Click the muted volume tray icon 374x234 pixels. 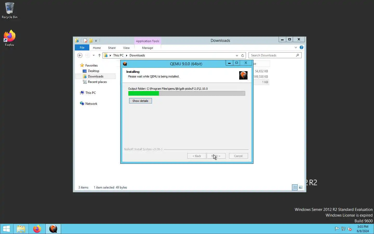(350, 229)
